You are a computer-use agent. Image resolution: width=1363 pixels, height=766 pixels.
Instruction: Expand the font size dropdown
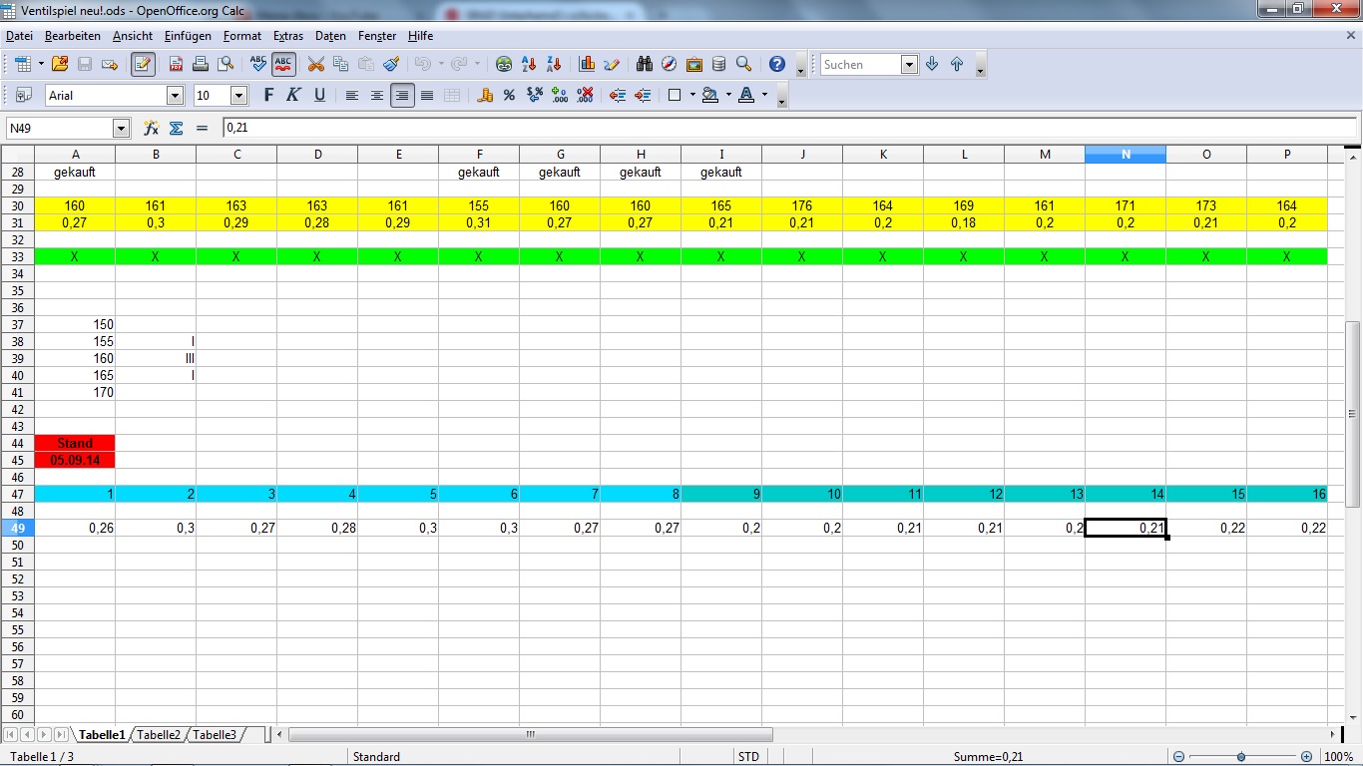tap(238, 96)
